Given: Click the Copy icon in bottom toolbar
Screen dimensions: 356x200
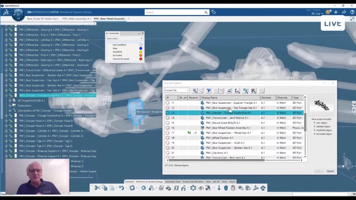Looking at the screenshot, I should coord(105,188).
